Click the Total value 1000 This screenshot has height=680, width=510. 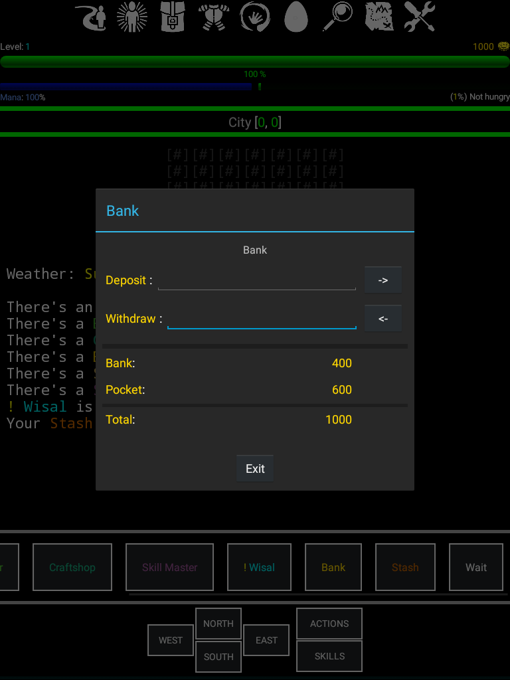point(338,420)
